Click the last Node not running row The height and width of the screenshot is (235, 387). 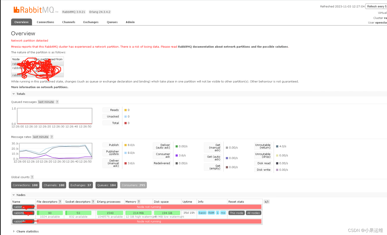[149, 221]
